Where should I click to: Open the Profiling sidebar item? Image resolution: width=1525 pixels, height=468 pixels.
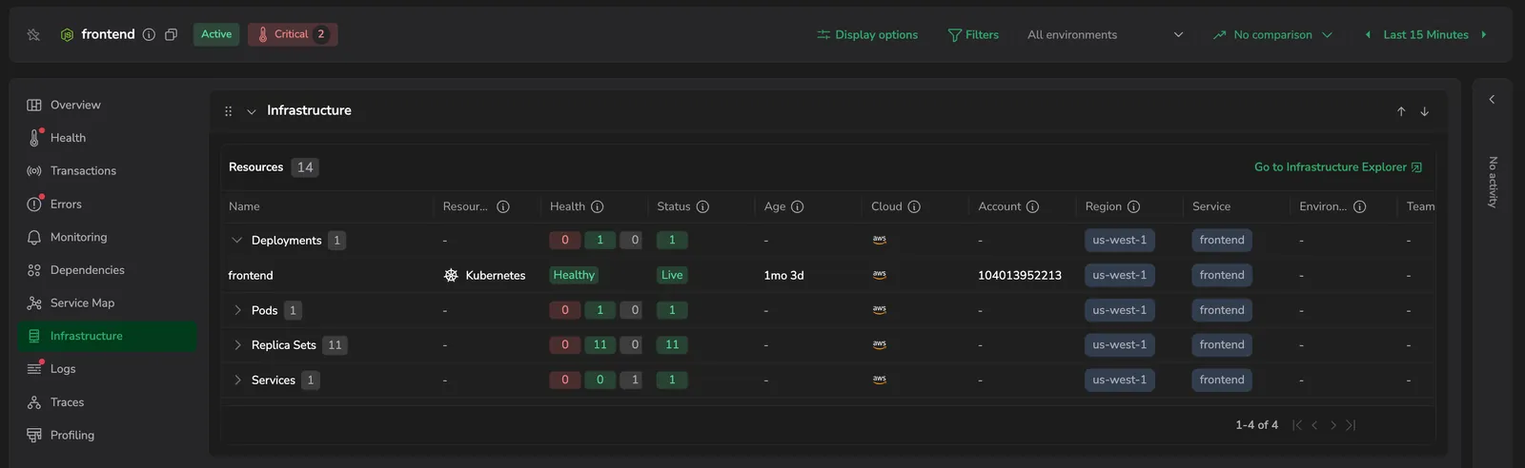(x=107, y=435)
